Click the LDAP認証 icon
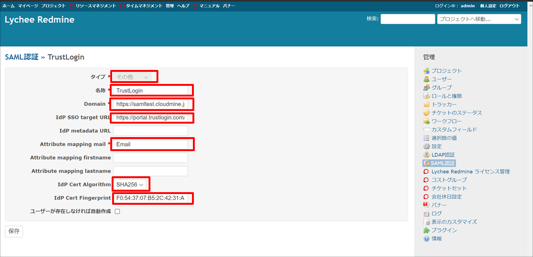 (x=426, y=155)
